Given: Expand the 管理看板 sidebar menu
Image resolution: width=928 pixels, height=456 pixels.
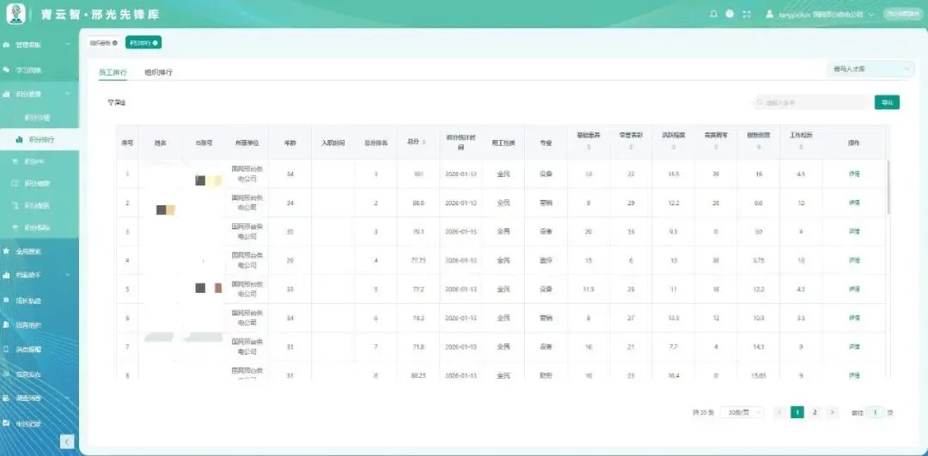Looking at the screenshot, I should (68, 45).
